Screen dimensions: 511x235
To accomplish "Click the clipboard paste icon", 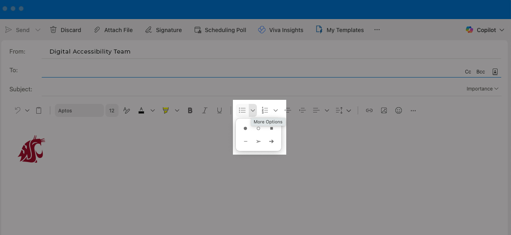I will coord(39,110).
